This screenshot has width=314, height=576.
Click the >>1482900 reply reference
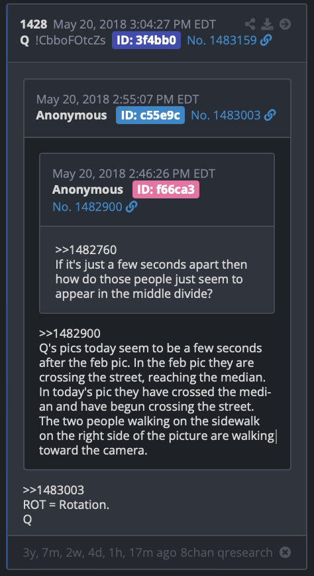(70, 334)
